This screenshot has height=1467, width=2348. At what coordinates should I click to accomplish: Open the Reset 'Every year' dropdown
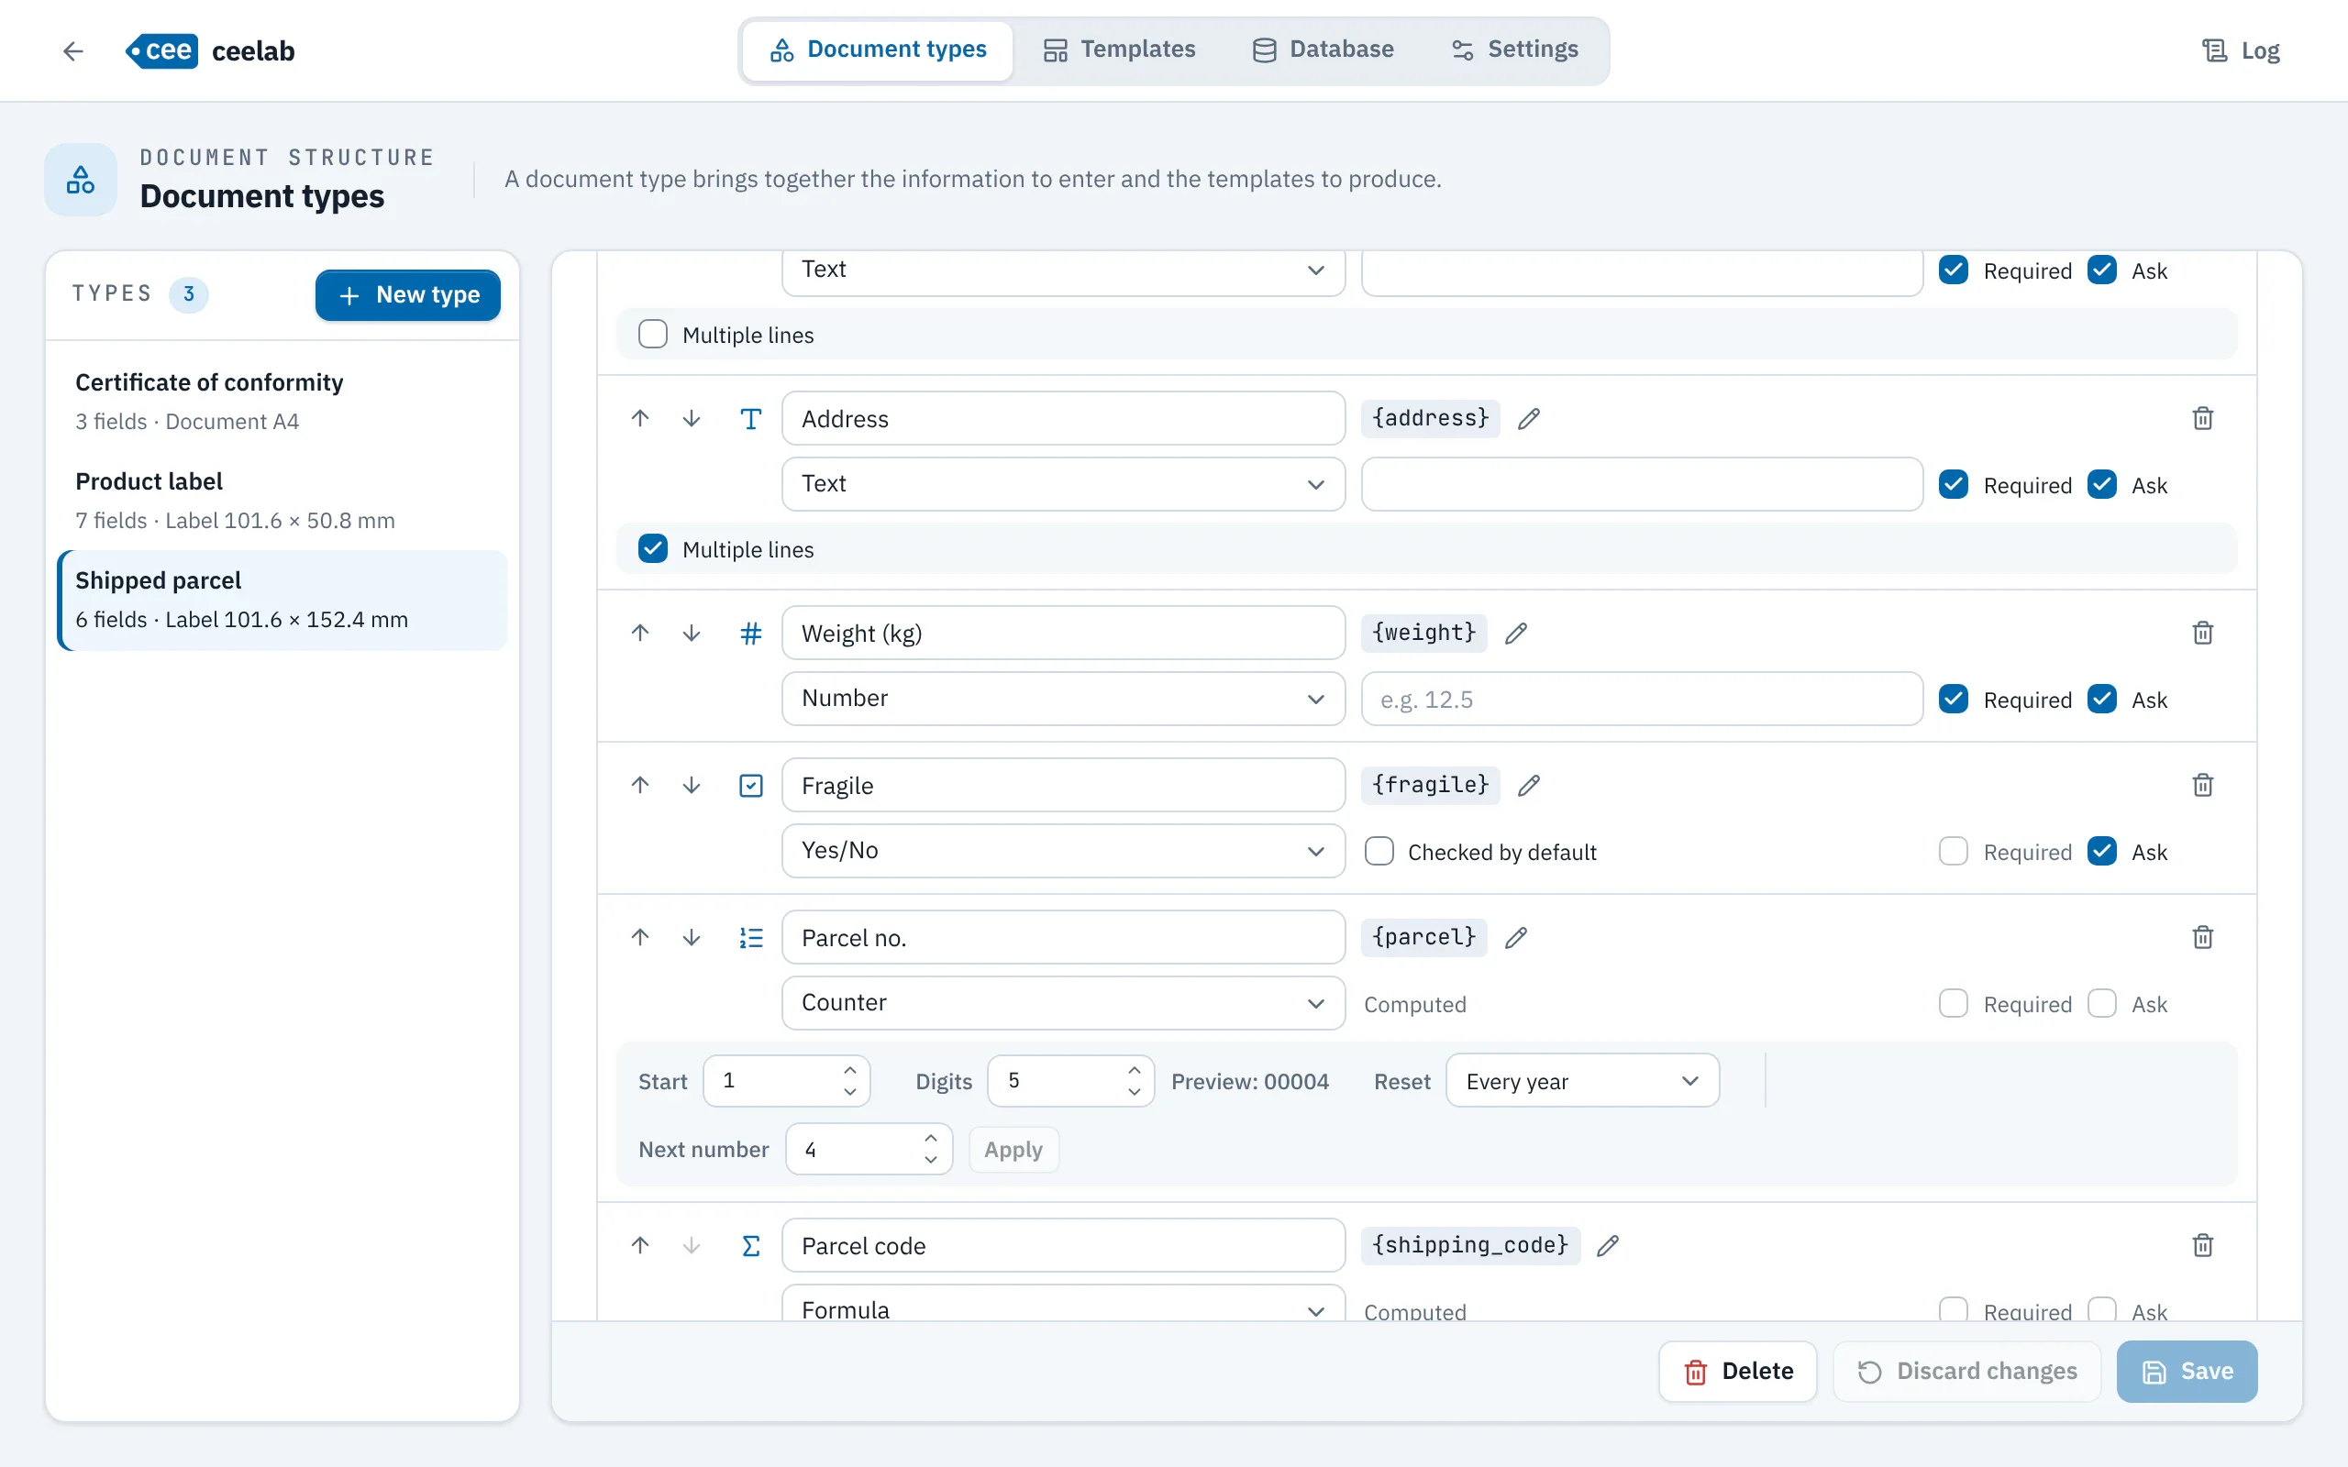tap(1581, 1081)
